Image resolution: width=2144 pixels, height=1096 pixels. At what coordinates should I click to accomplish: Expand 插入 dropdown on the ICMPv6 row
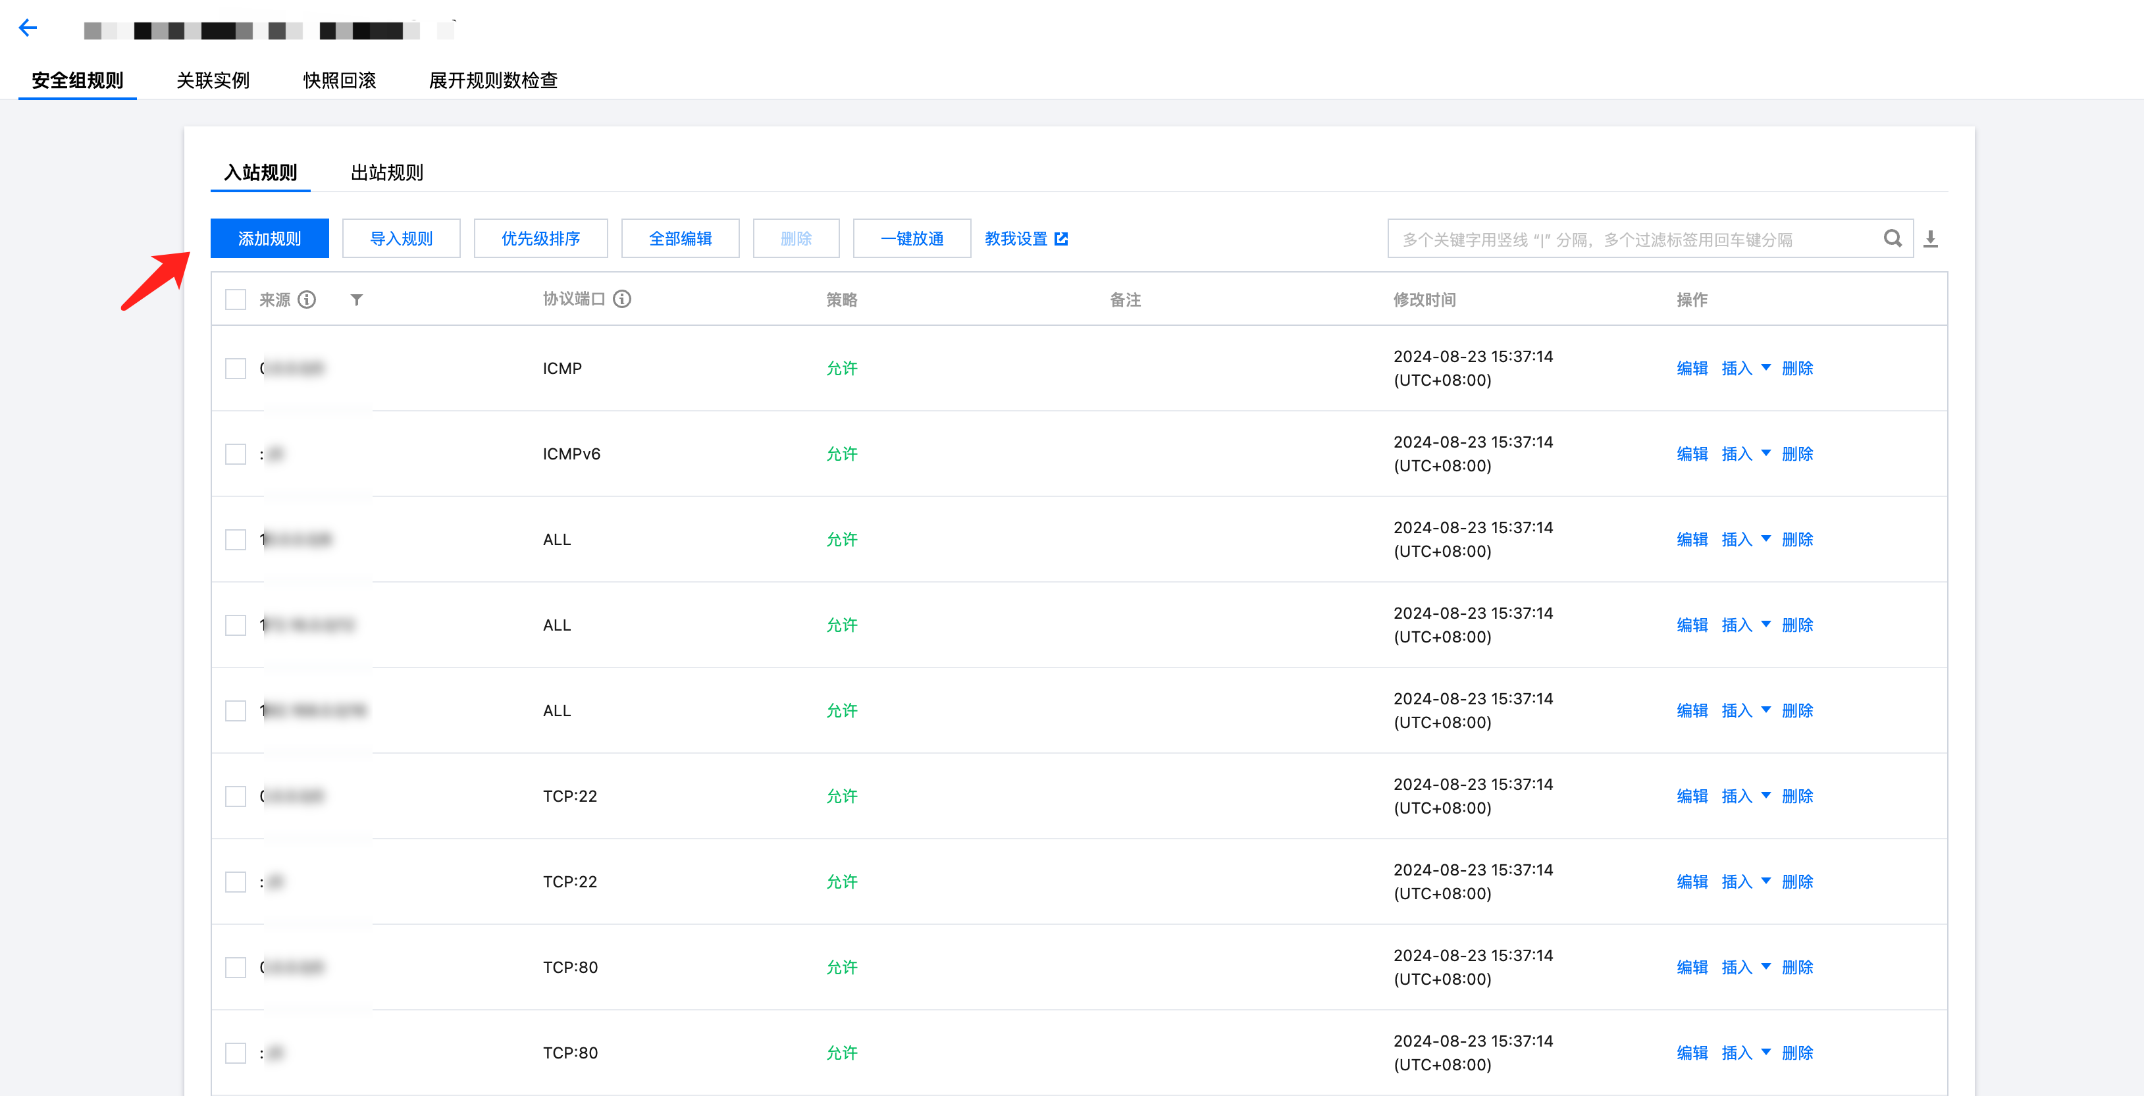1765,454
